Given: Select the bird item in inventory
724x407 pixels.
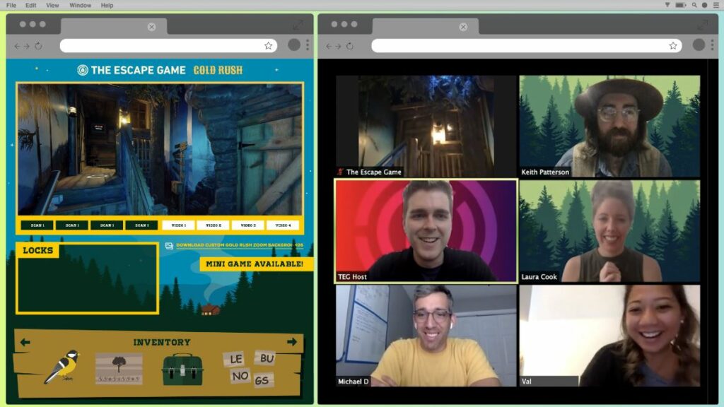Looking at the screenshot, I should (x=63, y=367).
